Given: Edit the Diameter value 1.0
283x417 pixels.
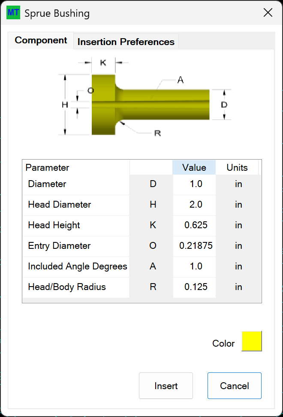Looking at the screenshot, I should 194,184.
